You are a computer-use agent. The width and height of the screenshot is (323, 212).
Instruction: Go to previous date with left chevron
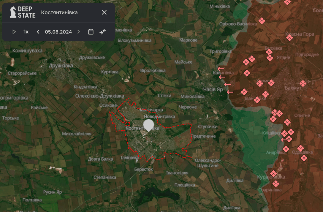coord(38,32)
